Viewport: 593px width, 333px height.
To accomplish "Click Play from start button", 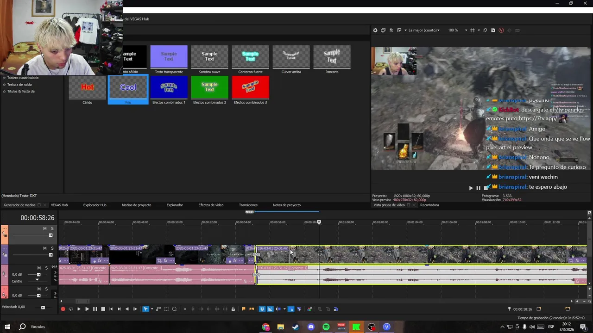I will (79, 309).
